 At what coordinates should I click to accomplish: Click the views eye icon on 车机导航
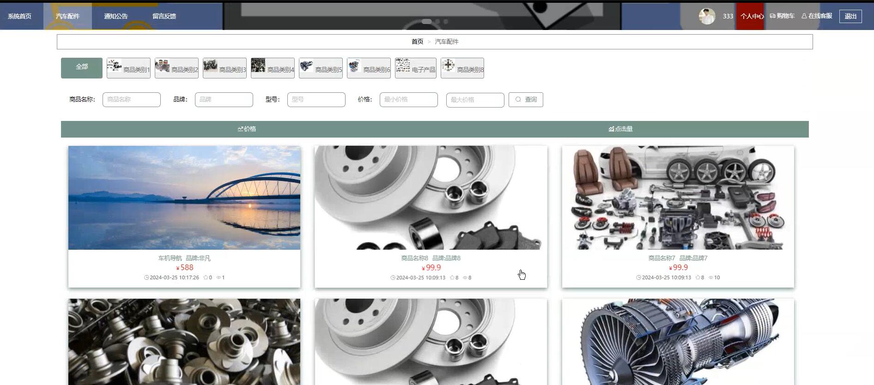(219, 277)
